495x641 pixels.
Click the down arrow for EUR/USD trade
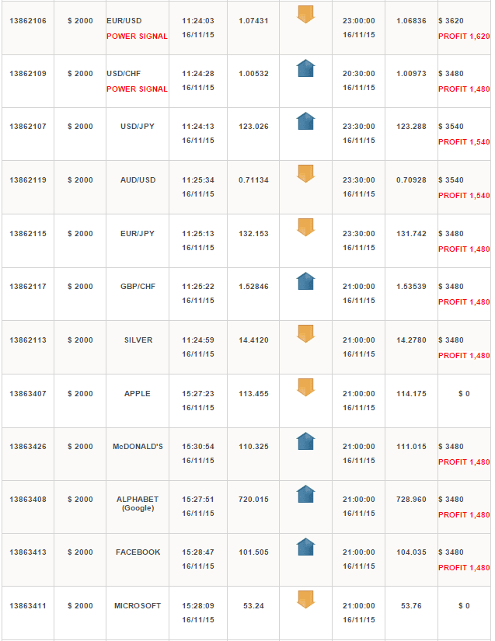[x=305, y=14]
